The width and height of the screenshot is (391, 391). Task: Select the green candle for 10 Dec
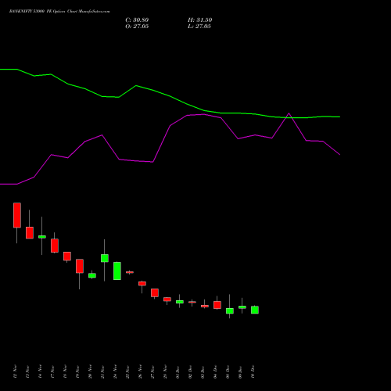[x=255, y=310]
